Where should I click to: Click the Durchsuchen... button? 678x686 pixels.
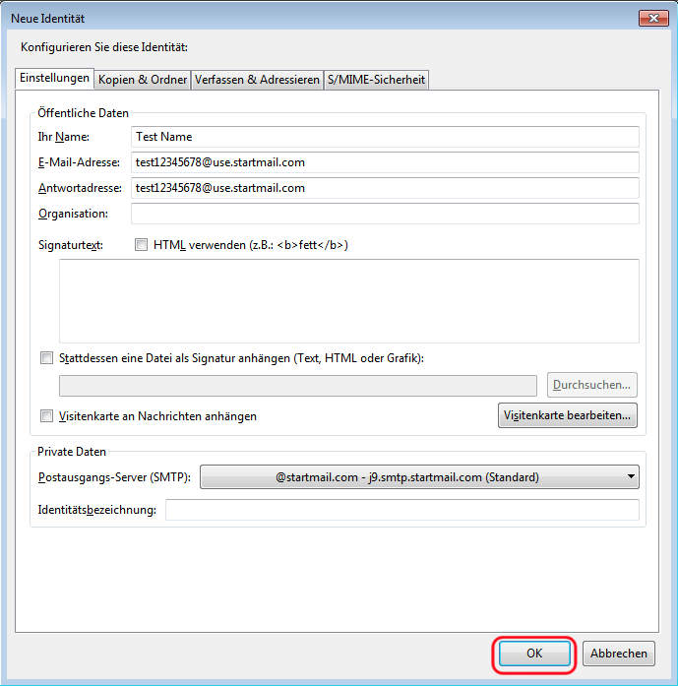[591, 385]
